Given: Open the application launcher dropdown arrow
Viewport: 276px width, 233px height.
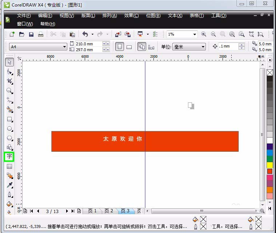Looking at the screenshot, I should (x=148, y=34).
